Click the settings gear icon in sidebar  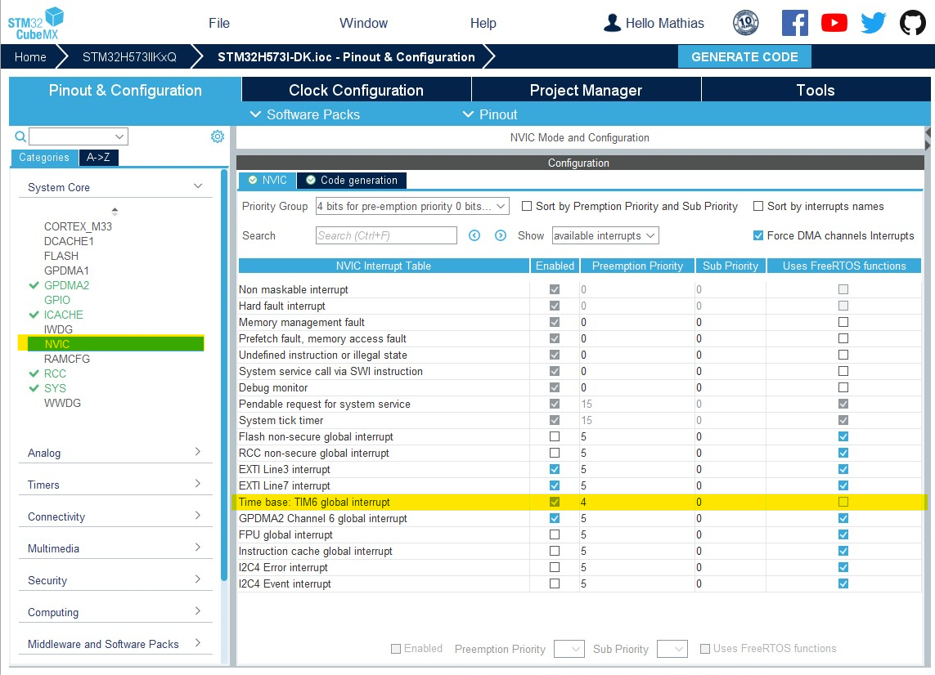click(218, 136)
